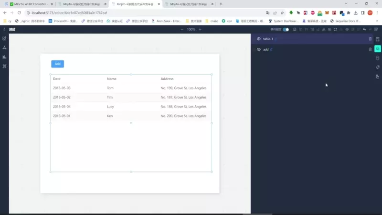Select the table-1 layer in the layer list

[268, 39]
